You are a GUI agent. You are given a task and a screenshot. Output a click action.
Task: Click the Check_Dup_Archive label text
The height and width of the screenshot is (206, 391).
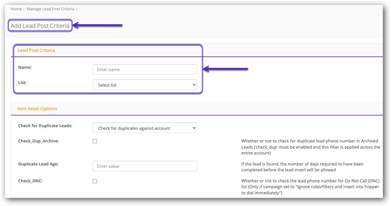(38, 141)
